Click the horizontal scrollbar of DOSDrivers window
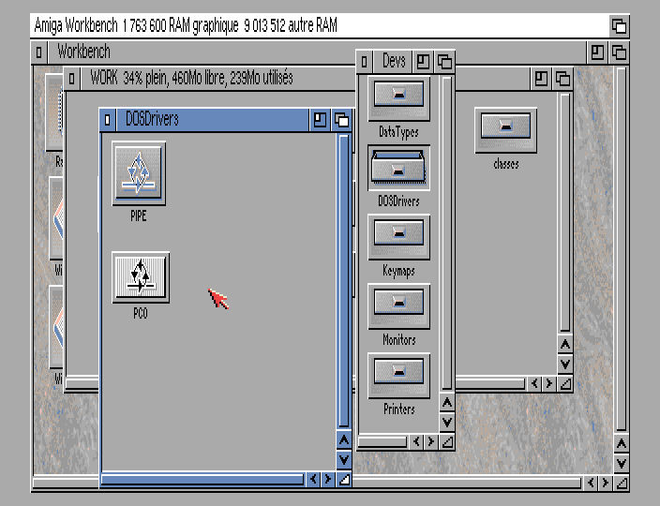This screenshot has width=660, height=506. coord(202,479)
